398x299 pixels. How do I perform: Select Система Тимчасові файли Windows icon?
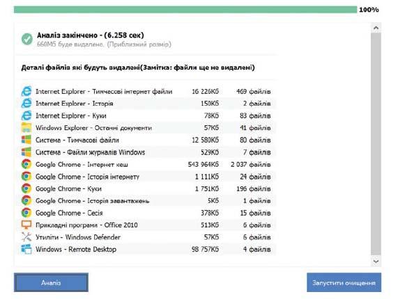(x=26, y=140)
